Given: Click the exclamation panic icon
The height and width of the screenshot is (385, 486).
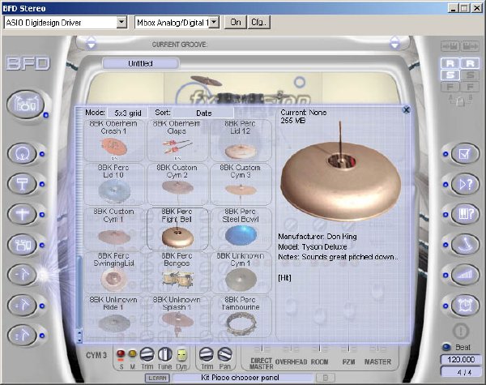Looking at the screenshot, I should (461, 331).
